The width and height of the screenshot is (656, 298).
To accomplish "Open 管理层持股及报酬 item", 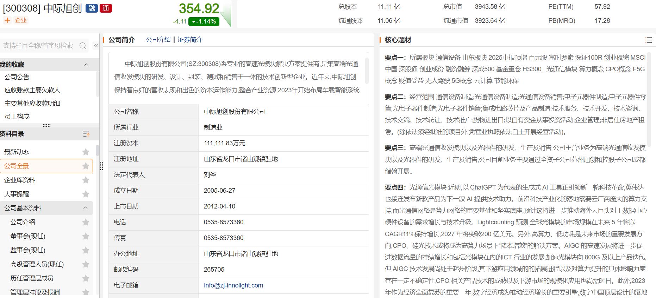I will pos(35,292).
